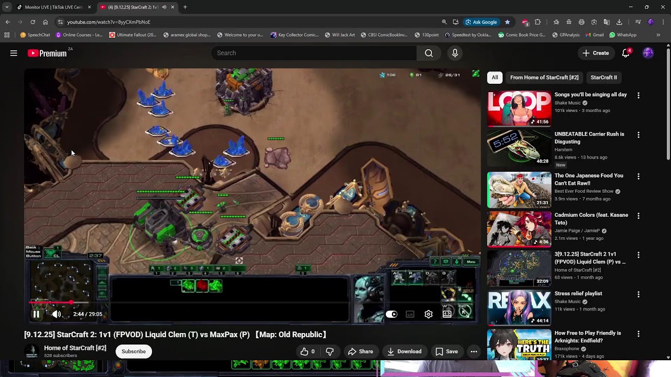Toggle the autoplay switch in player
This screenshot has width=671, height=377.
point(392,314)
